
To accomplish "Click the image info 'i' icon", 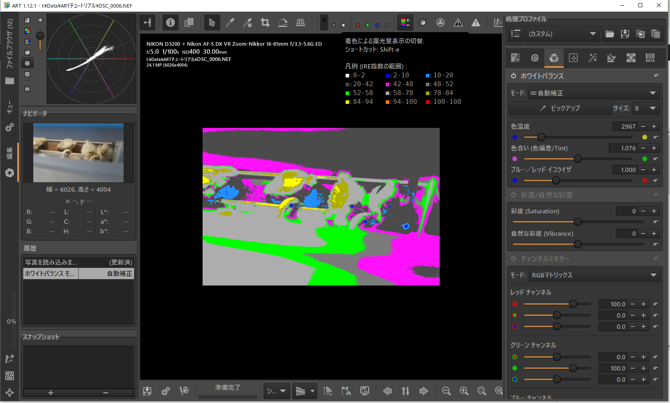I will click(171, 22).
